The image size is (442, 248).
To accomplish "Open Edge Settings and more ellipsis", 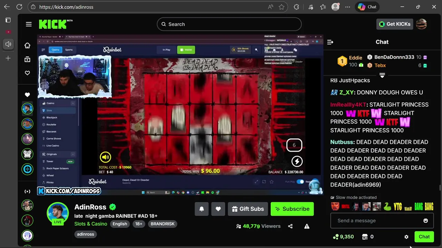I will (348, 7).
